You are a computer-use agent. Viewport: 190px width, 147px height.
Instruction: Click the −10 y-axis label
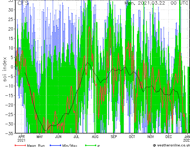(9, 86)
